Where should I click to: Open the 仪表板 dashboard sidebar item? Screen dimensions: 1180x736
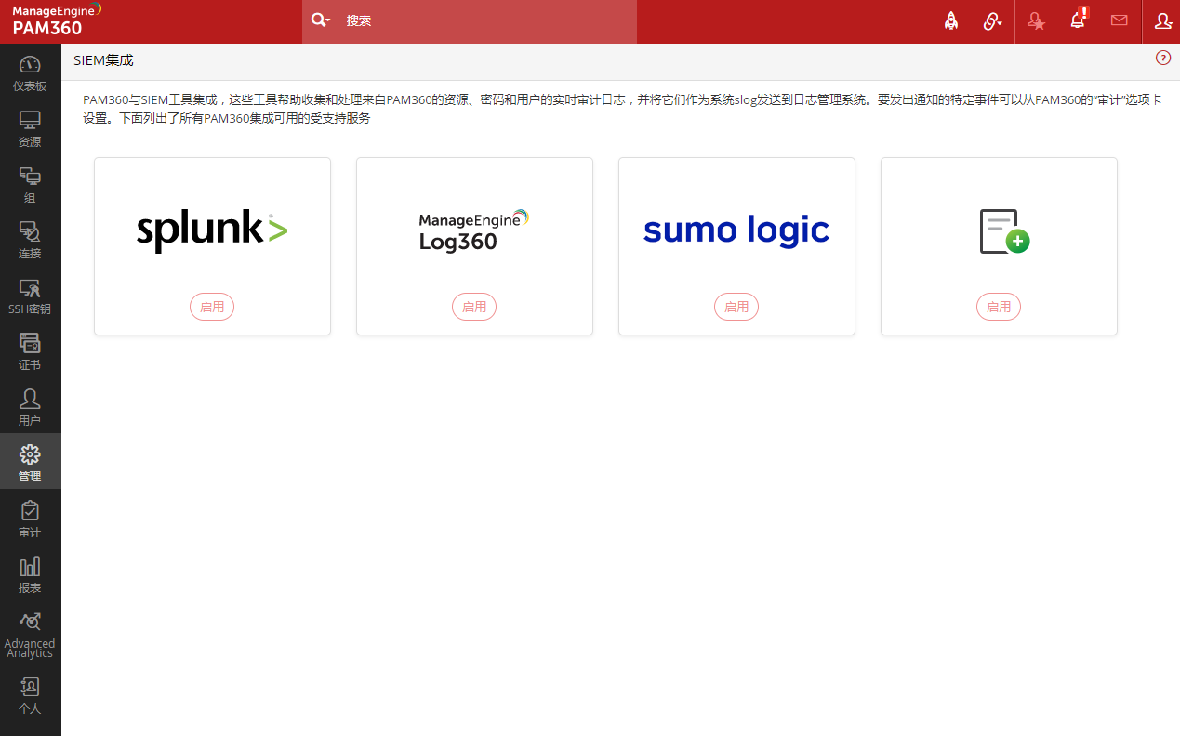click(30, 73)
